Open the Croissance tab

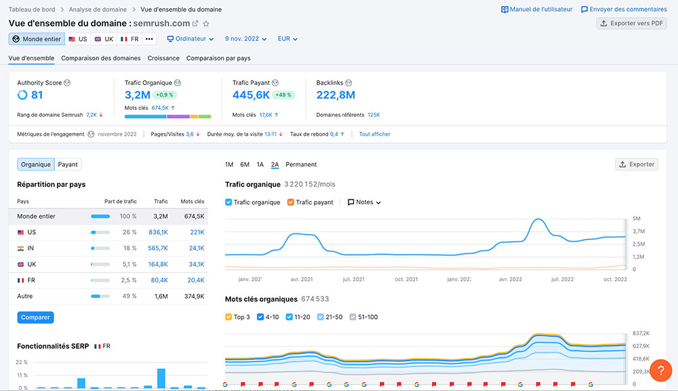pyautogui.click(x=163, y=58)
